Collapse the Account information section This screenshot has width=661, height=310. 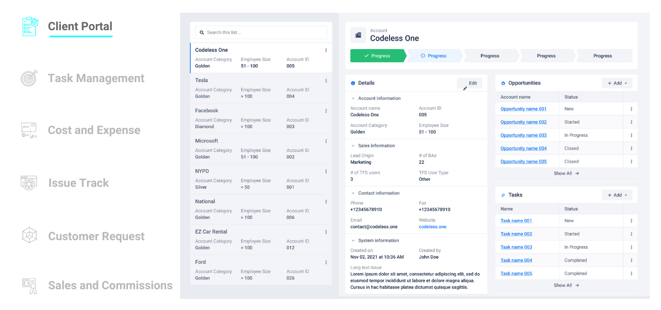[x=353, y=99]
